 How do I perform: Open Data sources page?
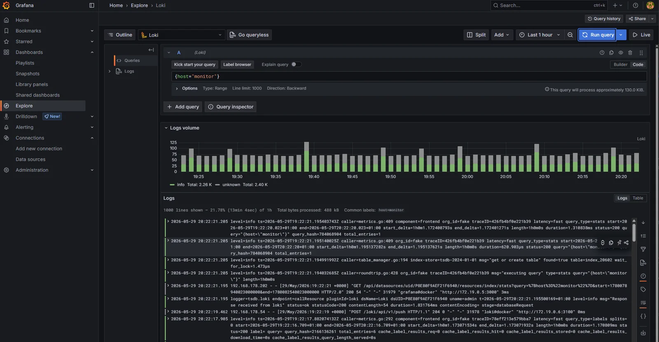(30, 159)
